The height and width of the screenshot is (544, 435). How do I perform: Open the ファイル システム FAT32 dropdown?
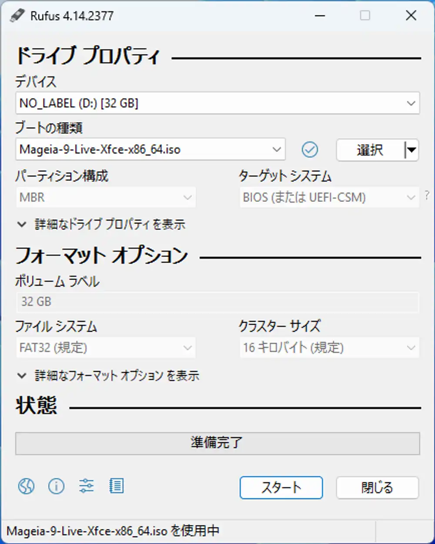(x=106, y=348)
